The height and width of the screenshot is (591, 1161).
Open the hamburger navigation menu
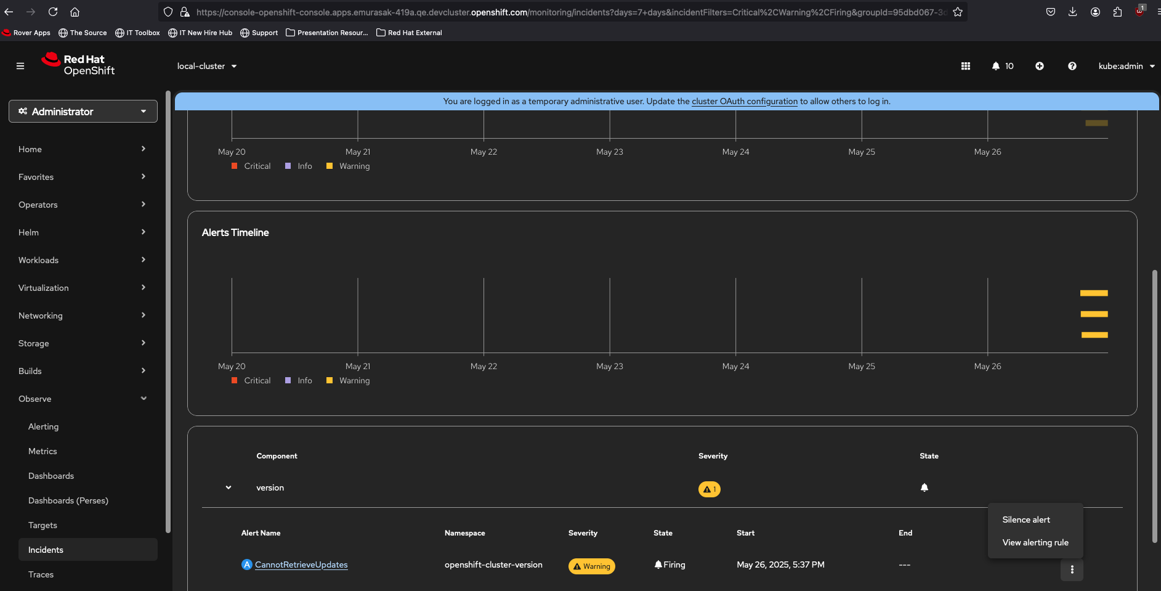(20, 66)
